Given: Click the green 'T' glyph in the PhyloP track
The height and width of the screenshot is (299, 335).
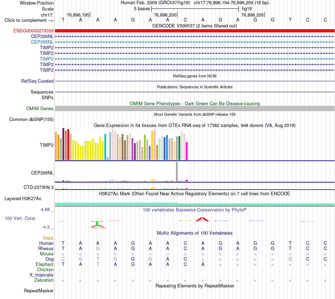Looking at the screenshot, I should click(97, 223).
